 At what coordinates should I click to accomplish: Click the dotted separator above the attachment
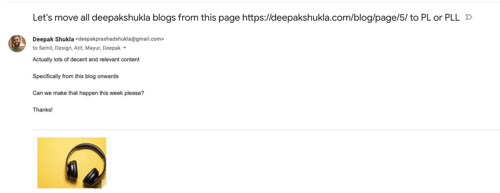(x=266, y=129)
